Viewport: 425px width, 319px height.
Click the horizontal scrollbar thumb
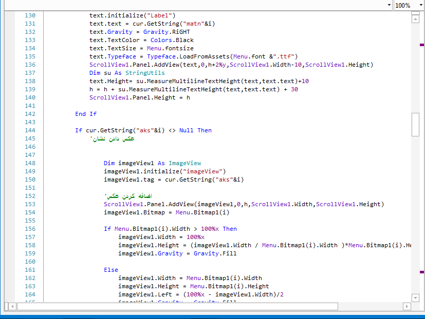(177, 306)
